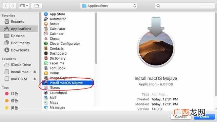Viewport: 217px width, 122px height.
Task: Open the column view mode dropdown
Action: (x=24, y=6)
